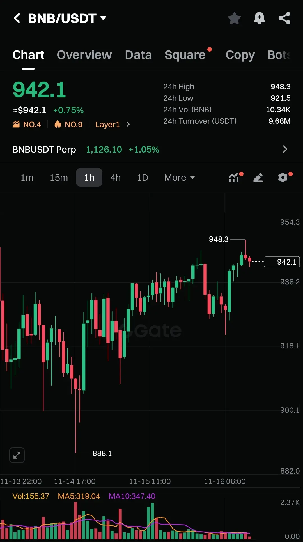Image resolution: width=303 pixels, height=542 pixels.
Task: Tap the chevron on BNBUSDT Perp row
Action: coord(285,149)
